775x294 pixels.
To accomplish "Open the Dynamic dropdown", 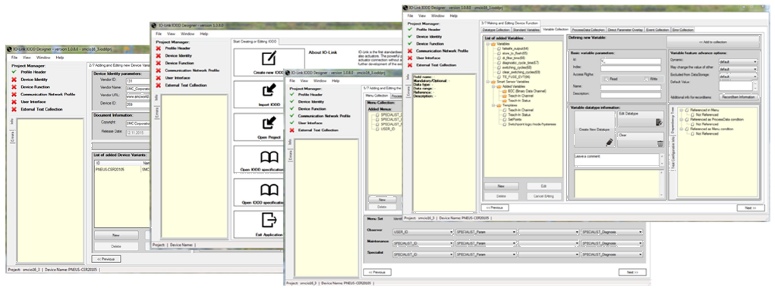I will (x=738, y=61).
